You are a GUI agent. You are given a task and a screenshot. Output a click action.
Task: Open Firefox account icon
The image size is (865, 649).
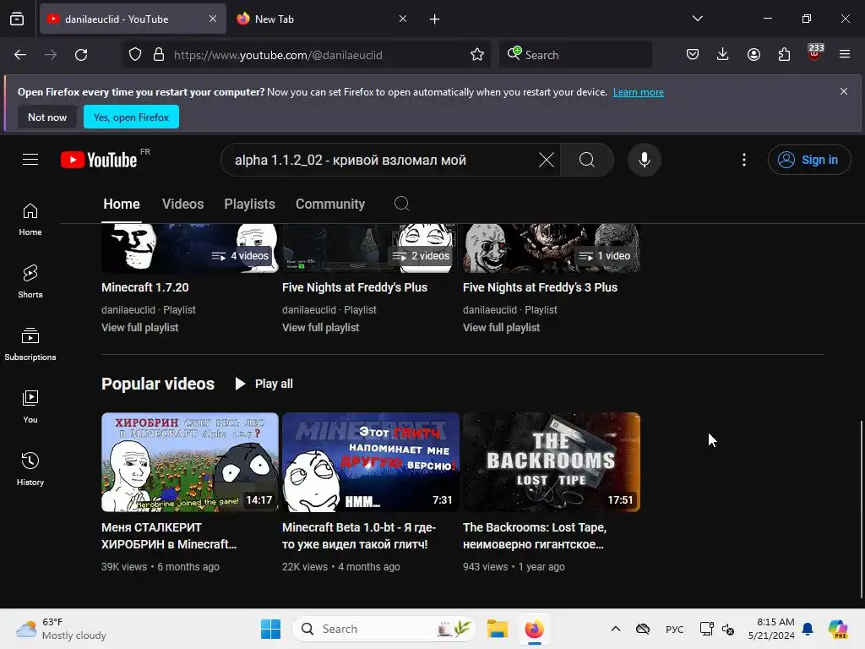point(753,55)
